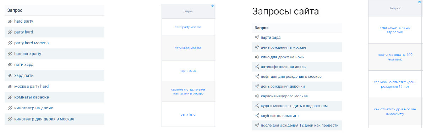Click share icon next to "караоке недорого москва"
The height and width of the screenshot is (134, 426).
pyautogui.click(x=257, y=96)
